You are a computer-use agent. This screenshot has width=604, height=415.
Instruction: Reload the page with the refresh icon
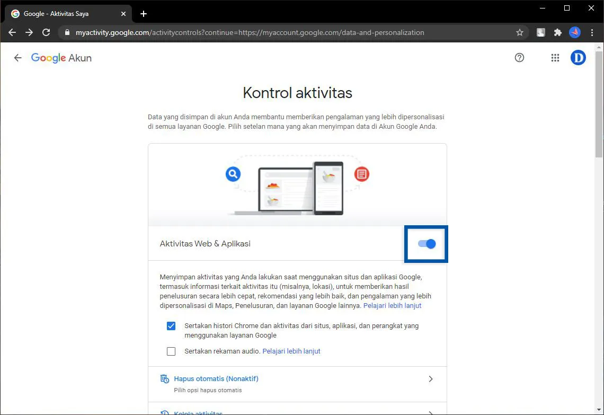[x=46, y=32]
